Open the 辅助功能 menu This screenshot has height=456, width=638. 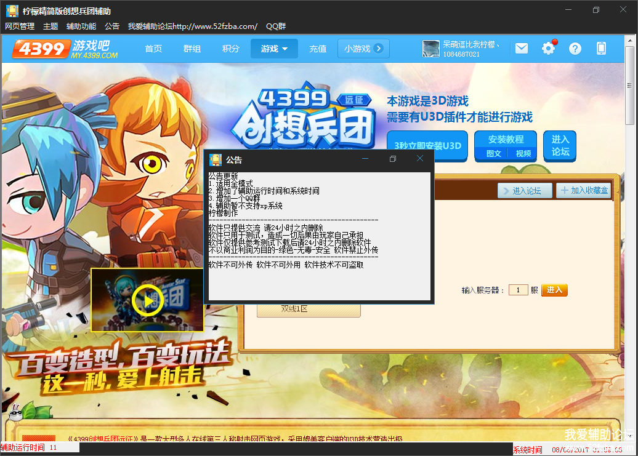pyautogui.click(x=81, y=26)
